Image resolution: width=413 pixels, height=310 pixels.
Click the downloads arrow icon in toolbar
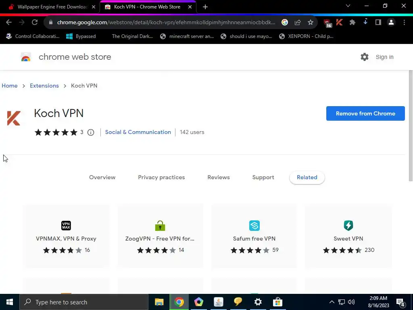[x=365, y=22]
